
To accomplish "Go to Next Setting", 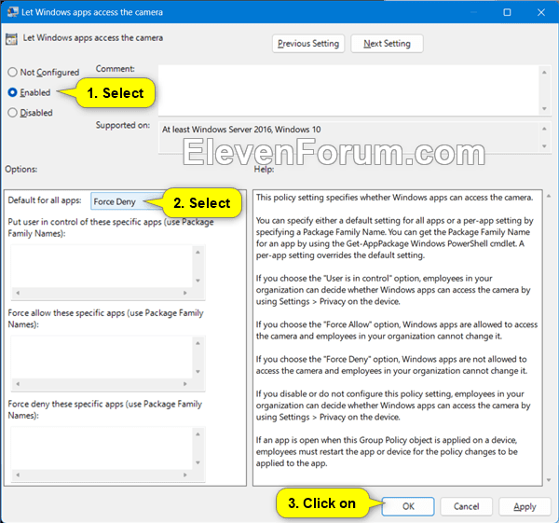I will coord(387,44).
